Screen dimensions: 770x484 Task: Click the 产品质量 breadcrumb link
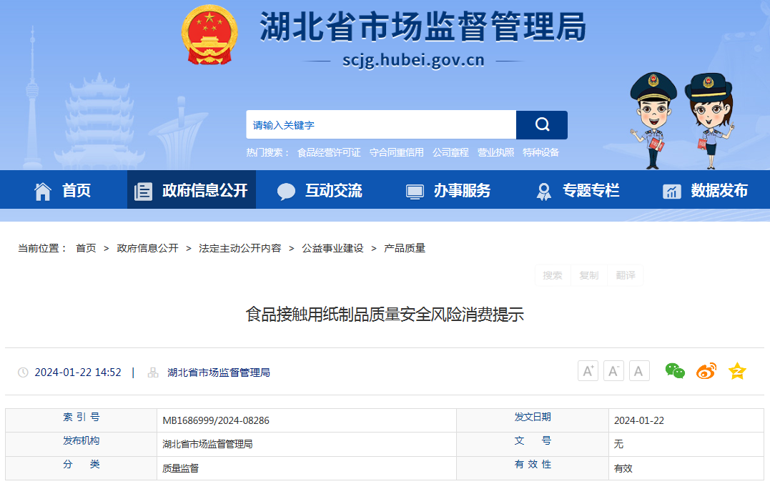pyautogui.click(x=405, y=248)
